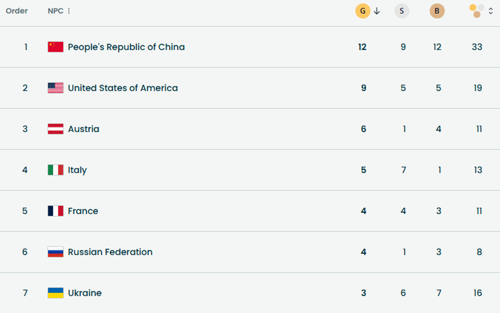Click the NPC column header label
Image resolution: width=500 pixels, height=313 pixels.
coord(55,11)
